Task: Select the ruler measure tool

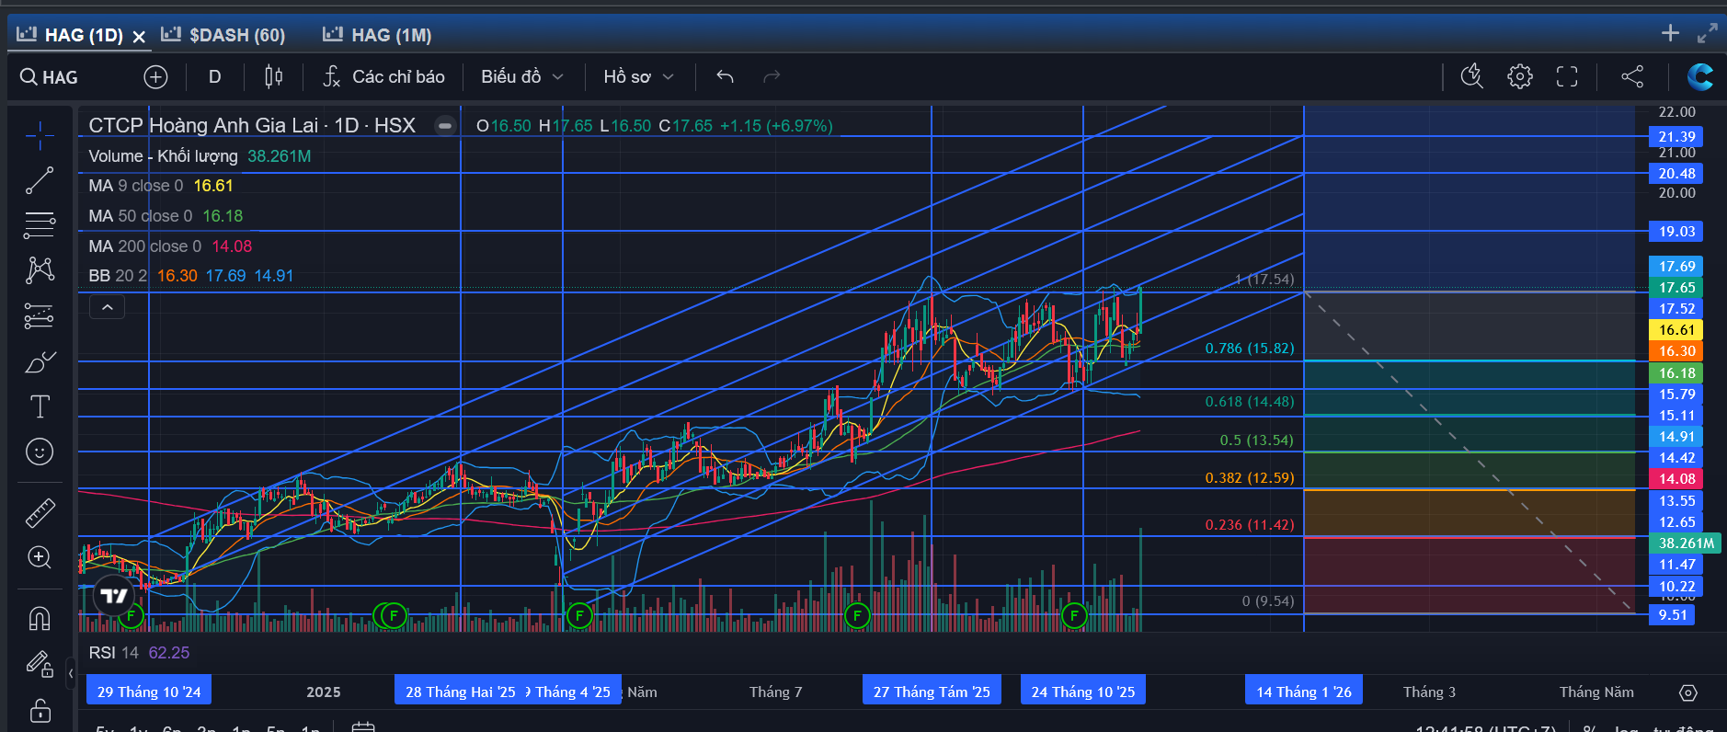Action: pyautogui.click(x=40, y=513)
